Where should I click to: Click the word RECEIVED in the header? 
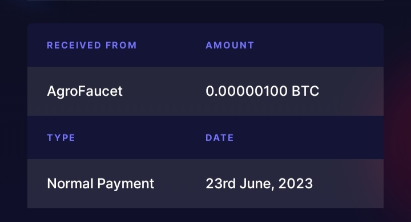click(x=74, y=45)
